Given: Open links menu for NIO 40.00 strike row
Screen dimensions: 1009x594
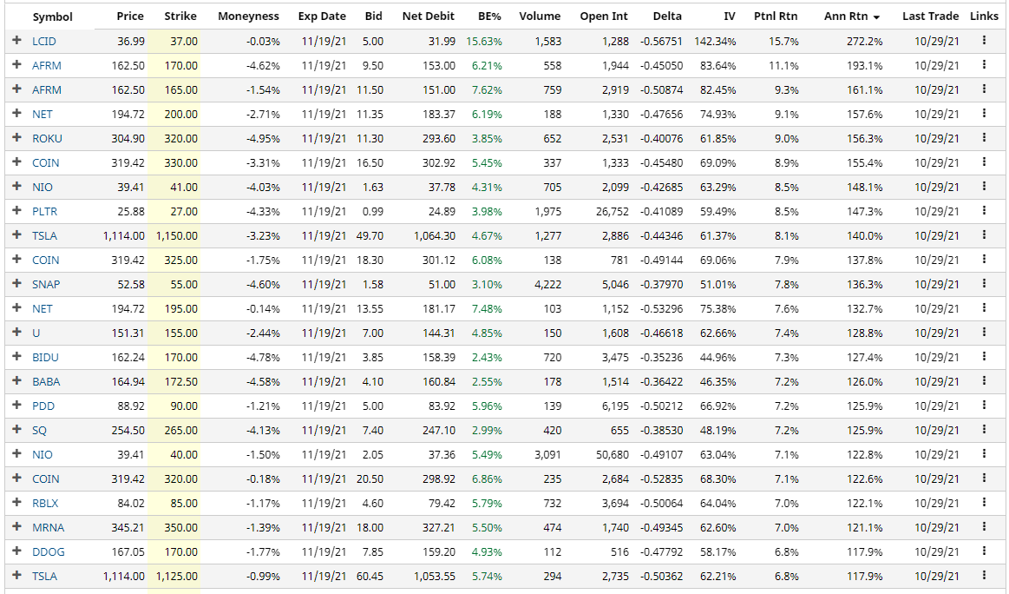Looking at the screenshot, I should tap(984, 453).
